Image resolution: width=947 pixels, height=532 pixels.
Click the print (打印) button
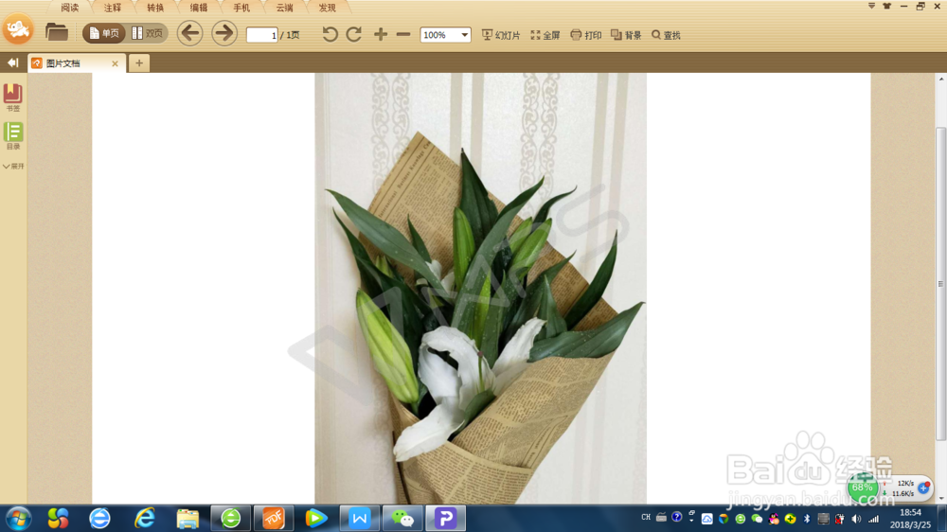586,35
